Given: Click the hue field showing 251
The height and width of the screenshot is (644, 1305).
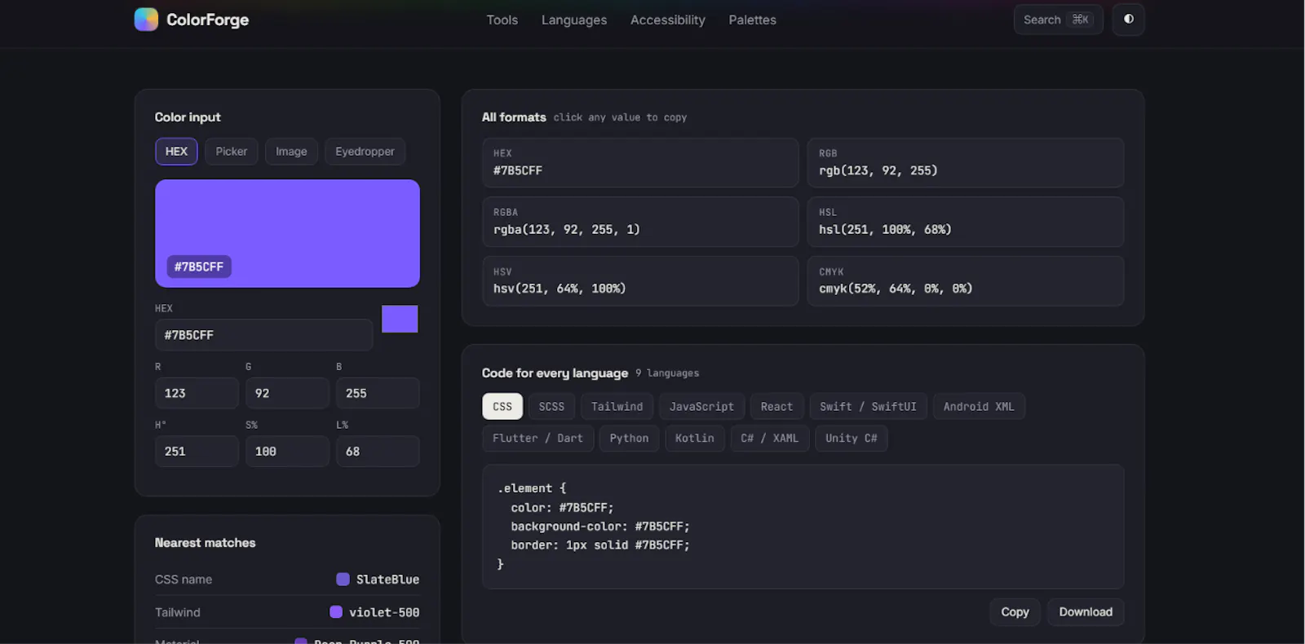Looking at the screenshot, I should click(x=197, y=452).
